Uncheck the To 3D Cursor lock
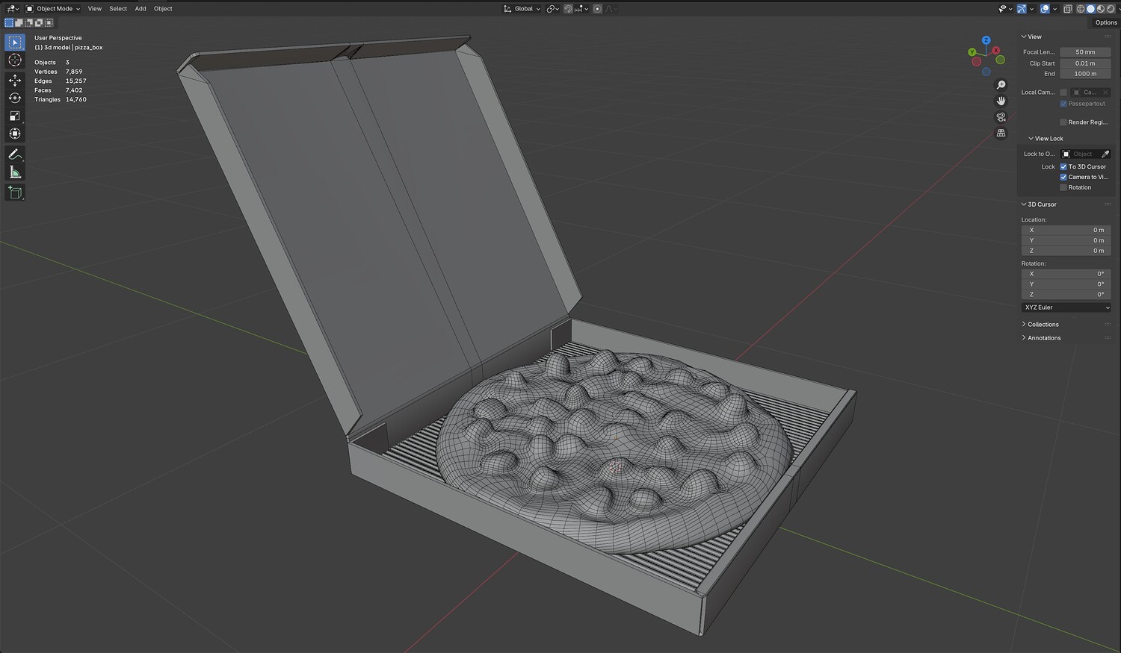 [x=1063, y=166]
